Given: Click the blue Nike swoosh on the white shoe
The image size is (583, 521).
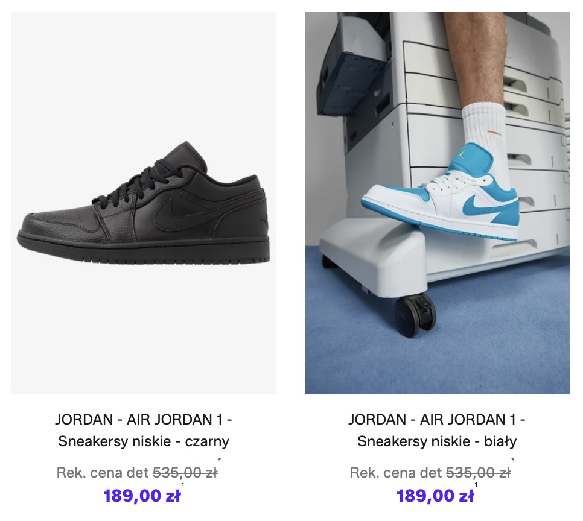Looking at the screenshot, I should [x=477, y=204].
